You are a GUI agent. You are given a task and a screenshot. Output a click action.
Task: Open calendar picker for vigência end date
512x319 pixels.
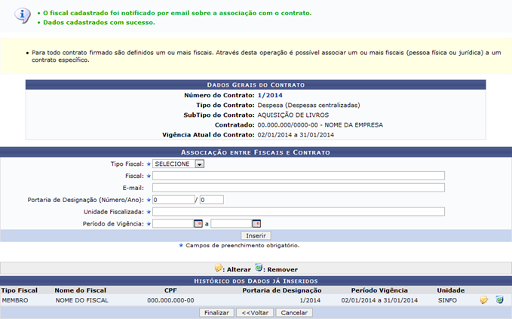click(256, 224)
